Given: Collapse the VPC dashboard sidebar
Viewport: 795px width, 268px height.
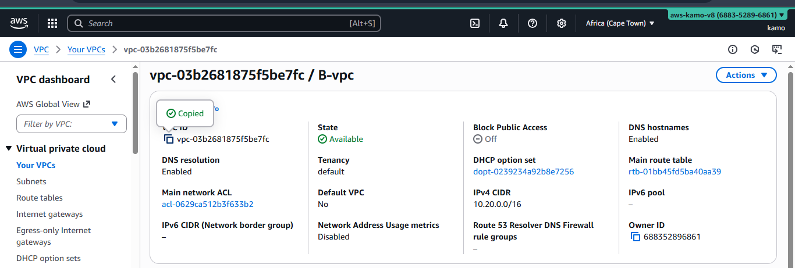Looking at the screenshot, I should point(113,80).
